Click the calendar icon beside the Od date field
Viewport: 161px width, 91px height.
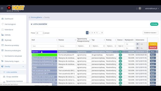(x=138, y=44)
